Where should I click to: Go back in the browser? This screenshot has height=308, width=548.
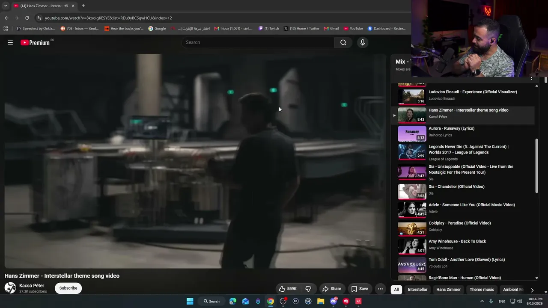6,18
